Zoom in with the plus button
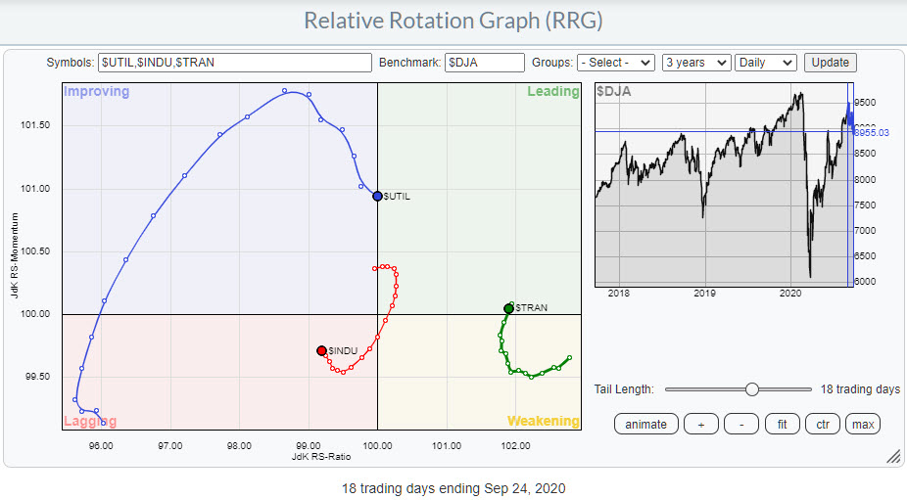 700,424
